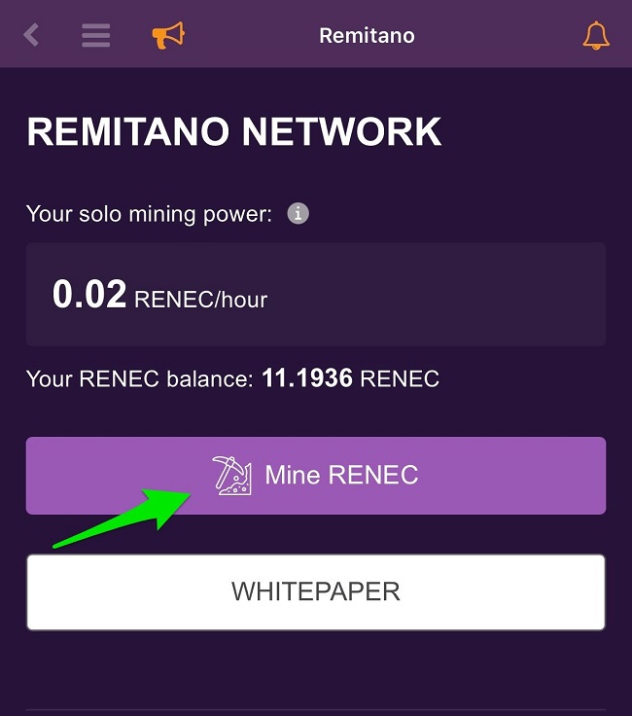Screen dimensions: 632x716
Task: Click the 'Mine RENEC' button label text
Action: (341, 476)
